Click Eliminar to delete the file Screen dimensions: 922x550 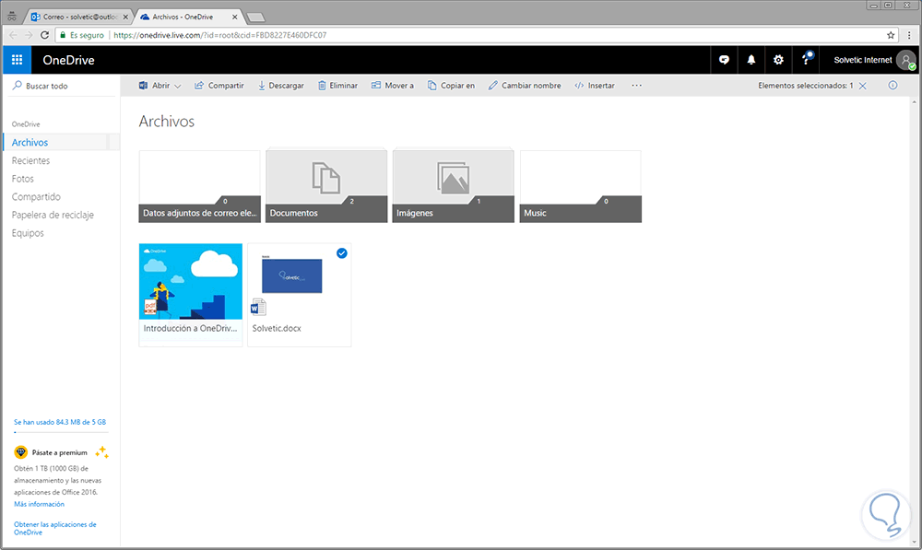tap(337, 85)
